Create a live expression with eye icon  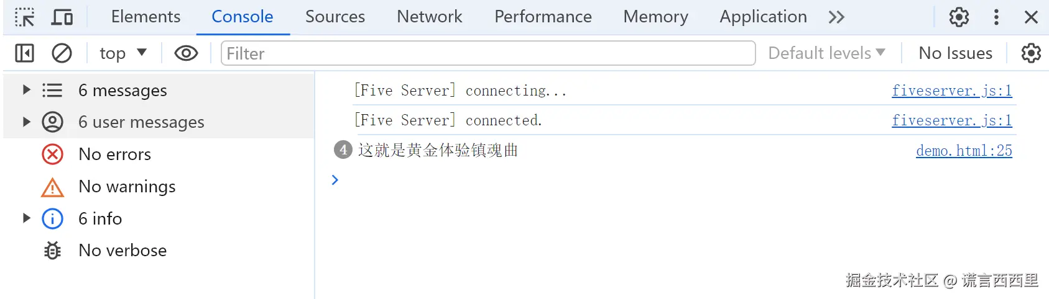186,53
